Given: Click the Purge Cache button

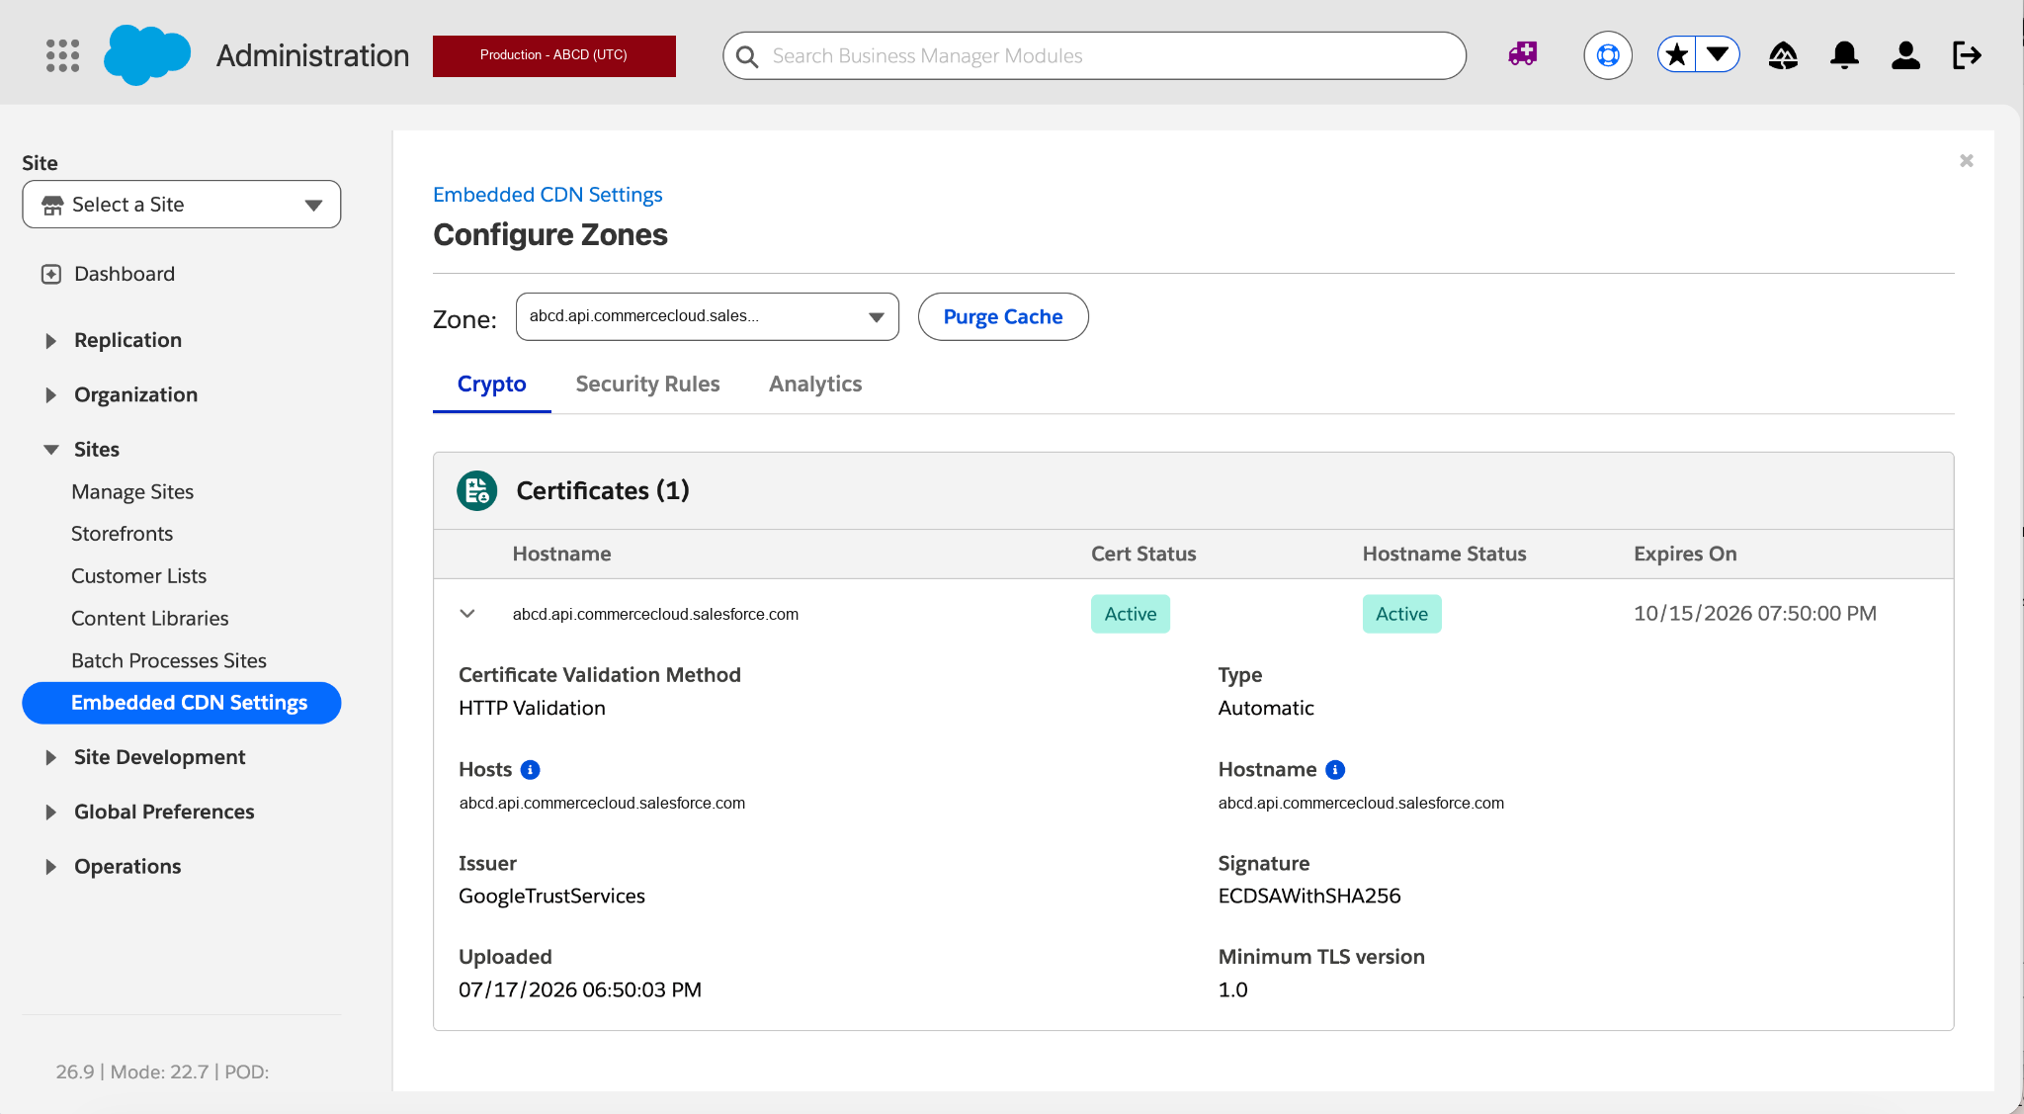Looking at the screenshot, I should (x=1003, y=316).
